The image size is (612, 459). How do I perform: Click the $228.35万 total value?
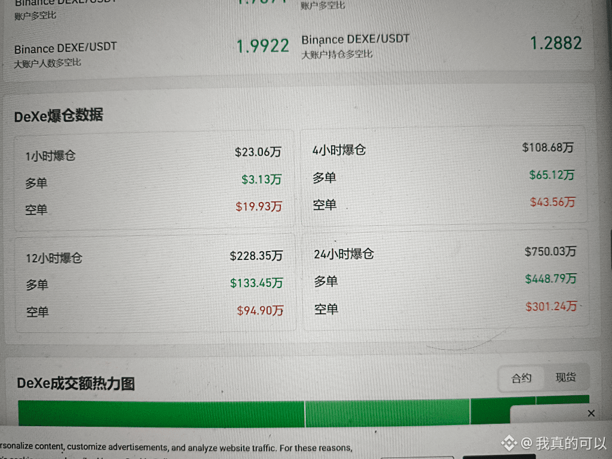pyautogui.click(x=256, y=256)
